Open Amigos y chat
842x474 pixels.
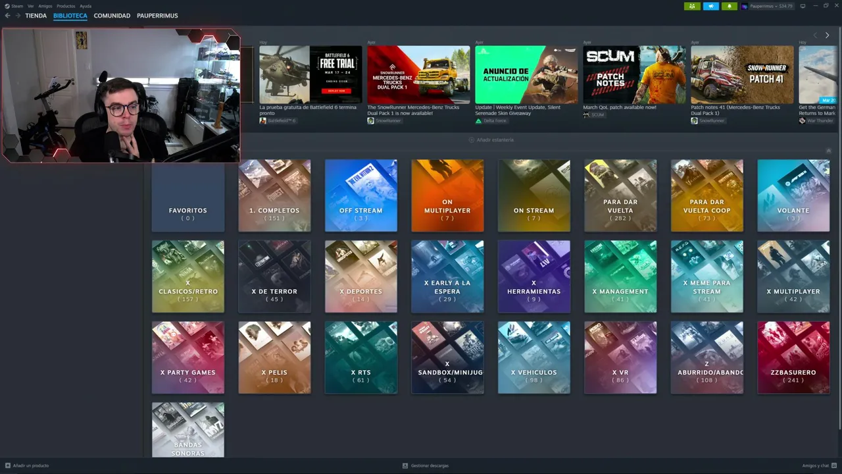[x=819, y=465]
